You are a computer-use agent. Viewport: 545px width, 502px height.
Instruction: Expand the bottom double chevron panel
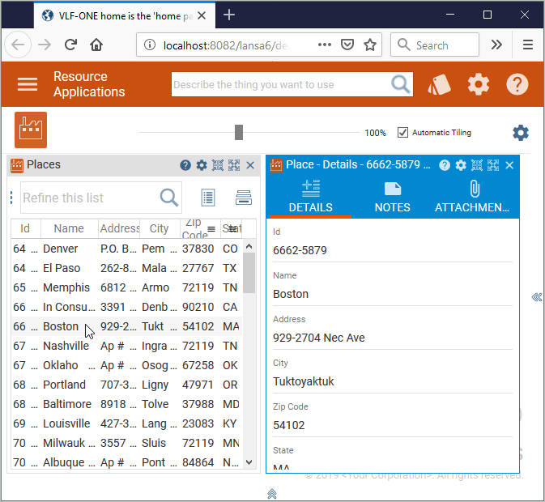(x=272, y=493)
